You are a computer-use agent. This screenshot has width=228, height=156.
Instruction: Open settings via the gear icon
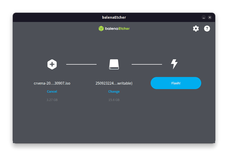pyautogui.click(x=196, y=29)
